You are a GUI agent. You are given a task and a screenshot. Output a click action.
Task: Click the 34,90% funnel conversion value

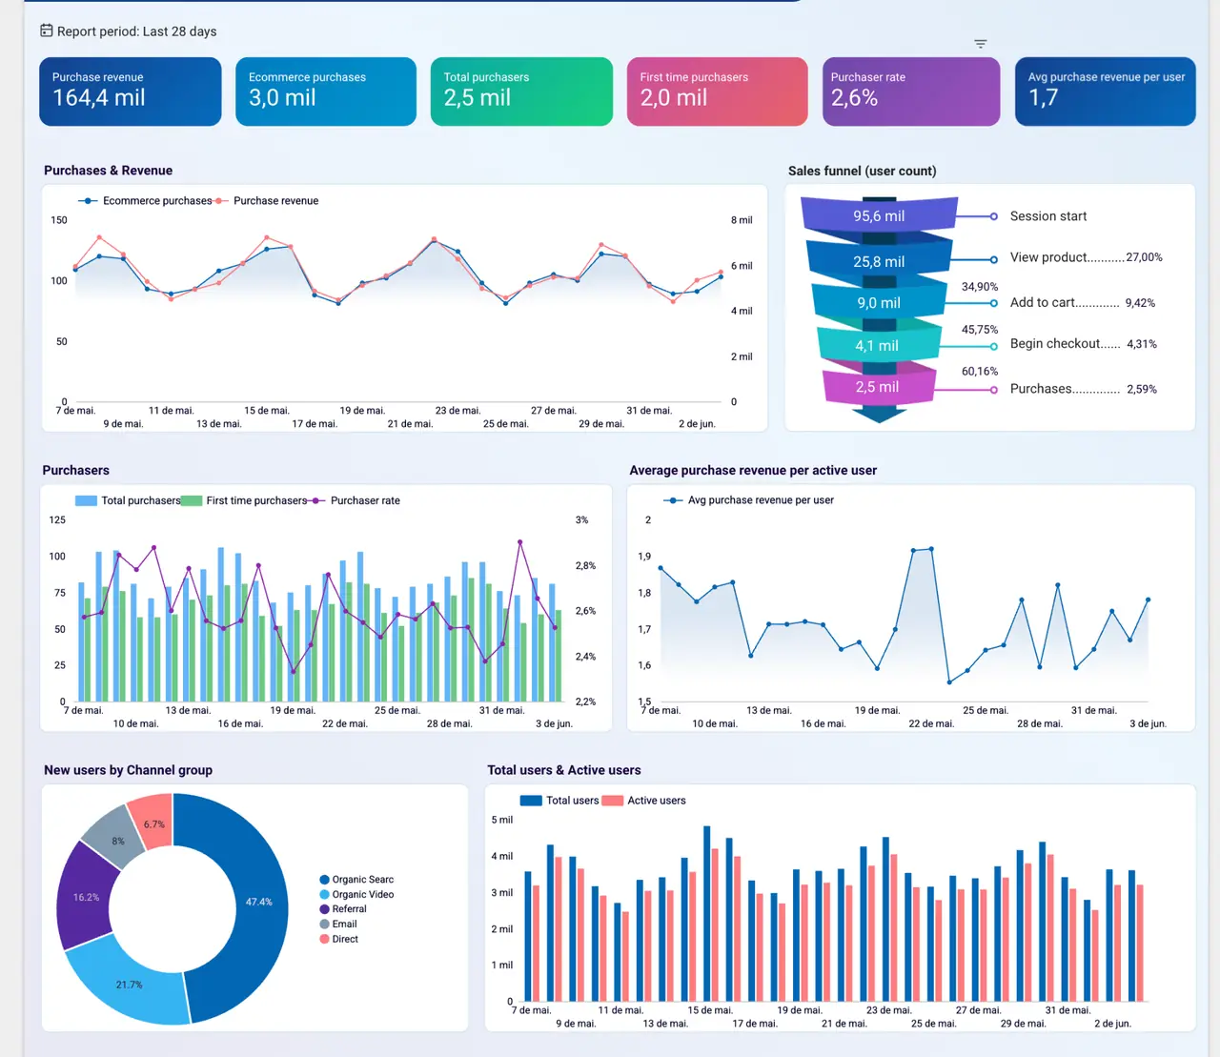coord(980,287)
